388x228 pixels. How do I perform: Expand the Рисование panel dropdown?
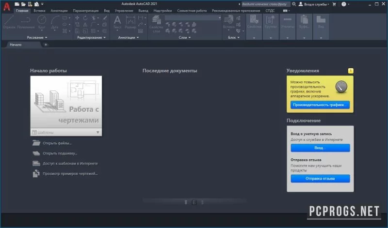pos(37,38)
